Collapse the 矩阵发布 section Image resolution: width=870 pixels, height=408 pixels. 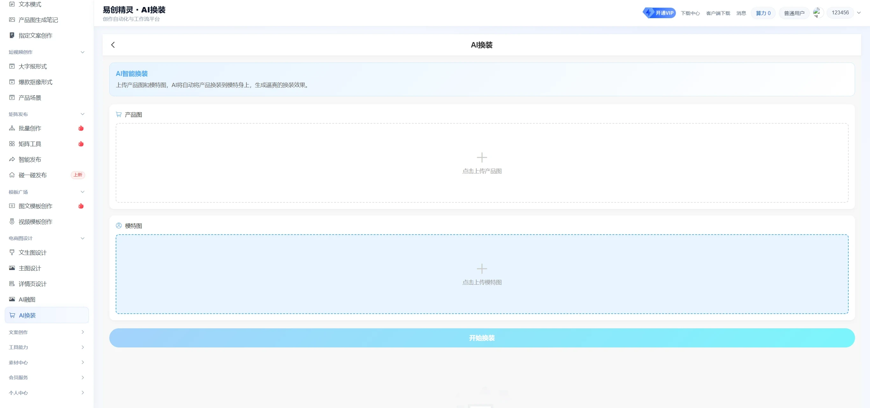(x=83, y=114)
